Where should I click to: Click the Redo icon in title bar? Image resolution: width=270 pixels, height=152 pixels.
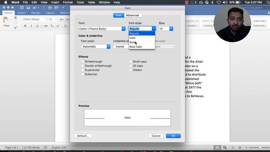pyautogui.click(x=43, y=8)
